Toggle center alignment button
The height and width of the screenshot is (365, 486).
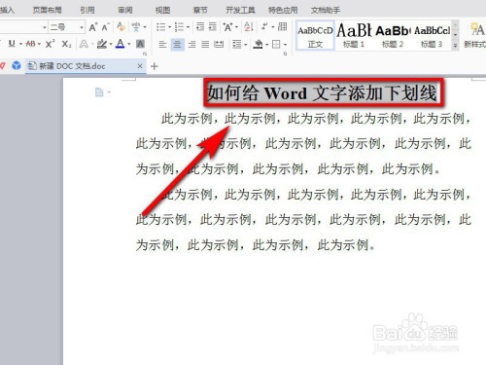click(x=177, y=44)
